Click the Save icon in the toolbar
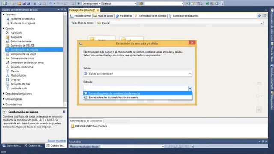Screen dimensions: 274x154 coord(24,3)
